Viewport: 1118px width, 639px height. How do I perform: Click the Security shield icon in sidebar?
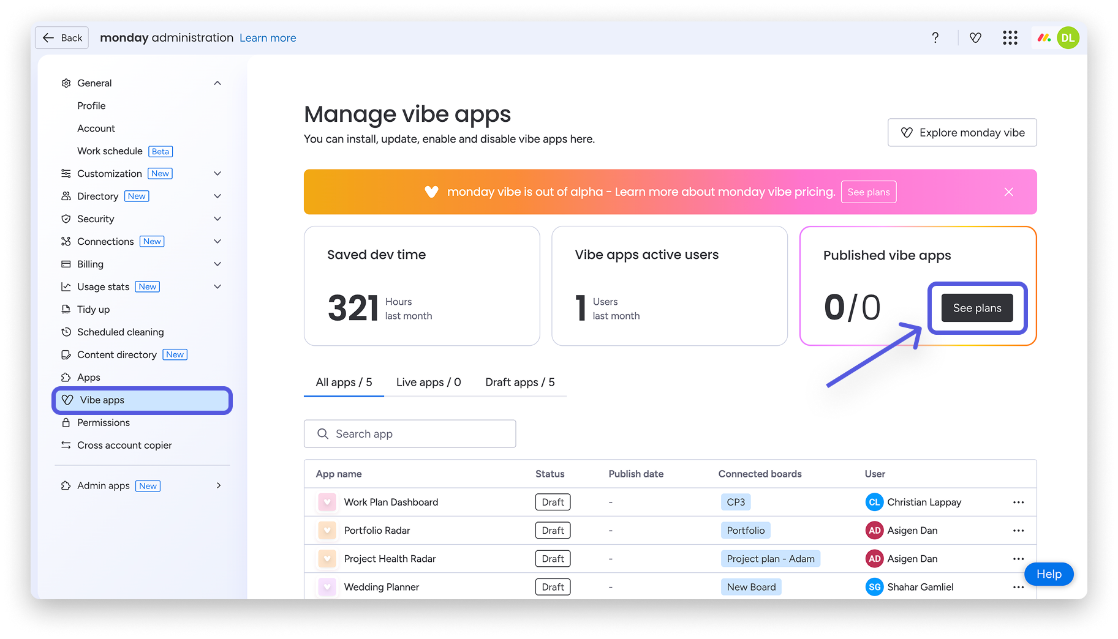click(66, 219)
